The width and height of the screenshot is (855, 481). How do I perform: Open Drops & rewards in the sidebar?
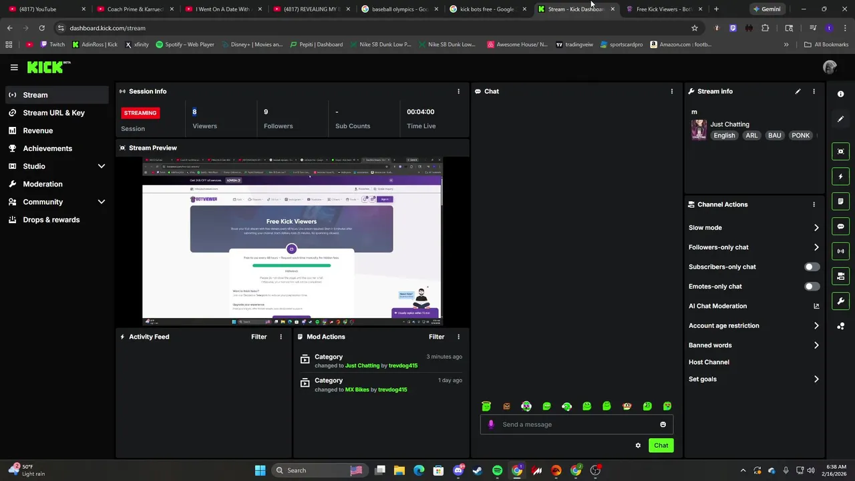coord(57,220)
